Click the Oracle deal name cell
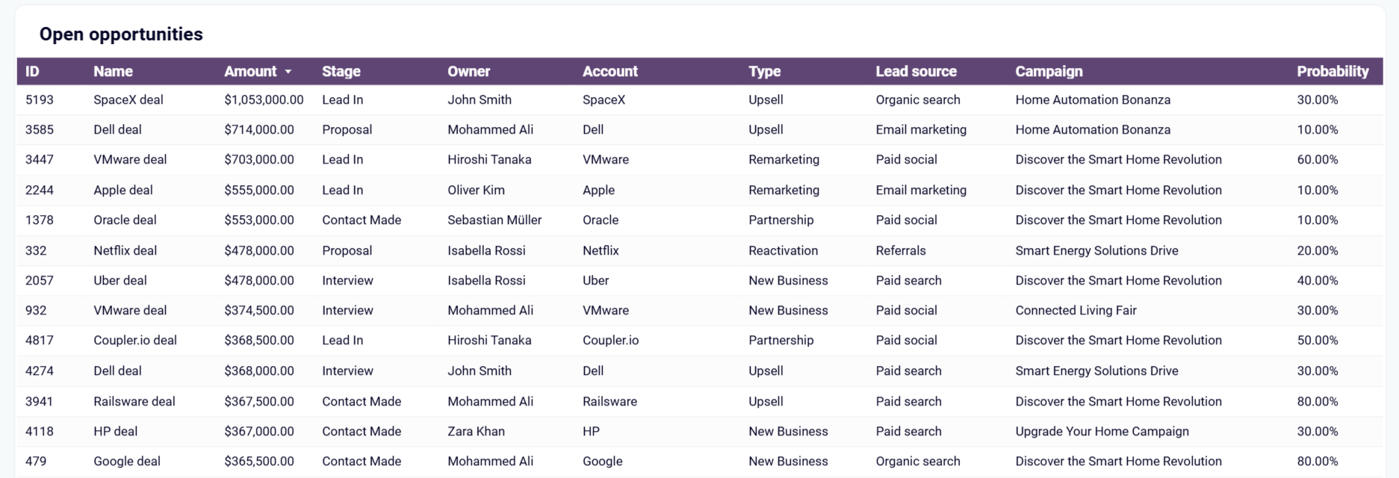The height and width of the screenshot is (478, 1399). coord(125,220)
